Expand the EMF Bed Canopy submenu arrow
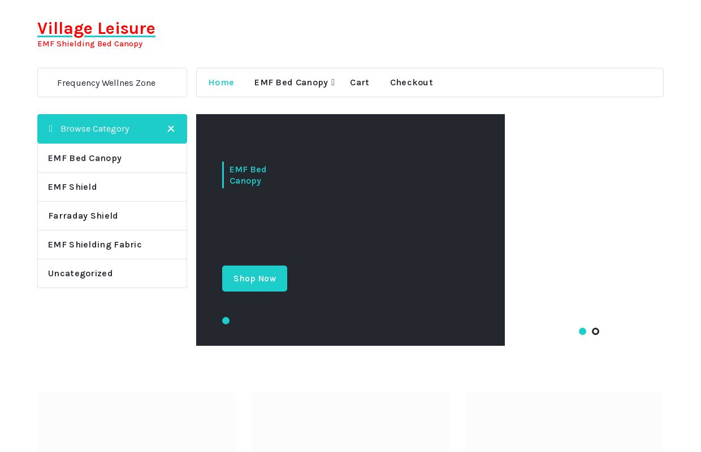 pyautogui.click(x=333, y=82)
